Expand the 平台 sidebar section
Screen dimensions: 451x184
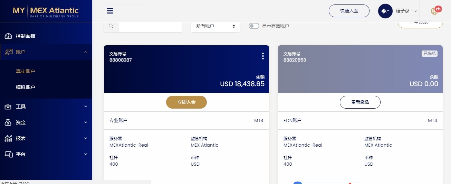click(86, 154)
